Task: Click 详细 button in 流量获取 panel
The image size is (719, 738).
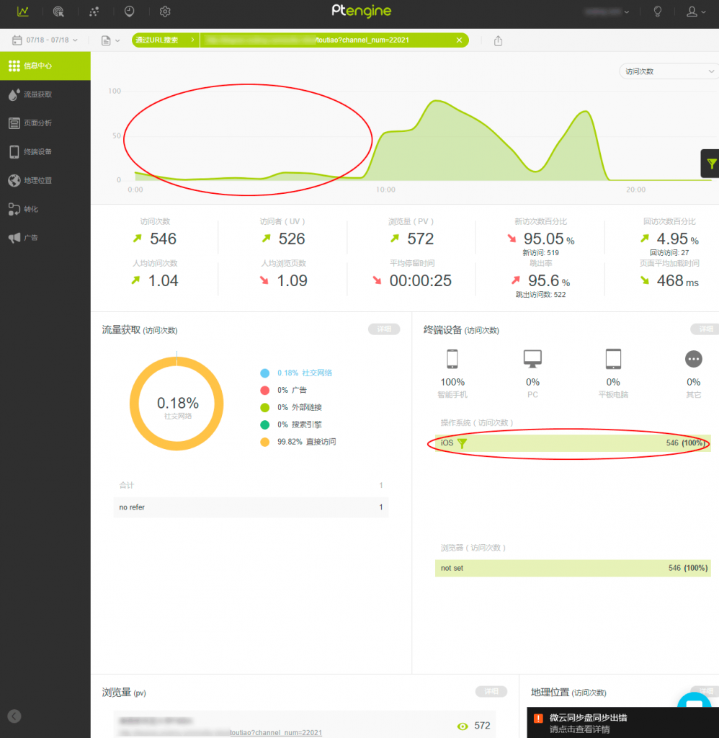Action: [x=383, y=329]
